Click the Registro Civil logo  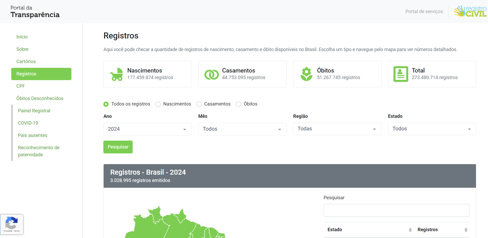(470, 12)
